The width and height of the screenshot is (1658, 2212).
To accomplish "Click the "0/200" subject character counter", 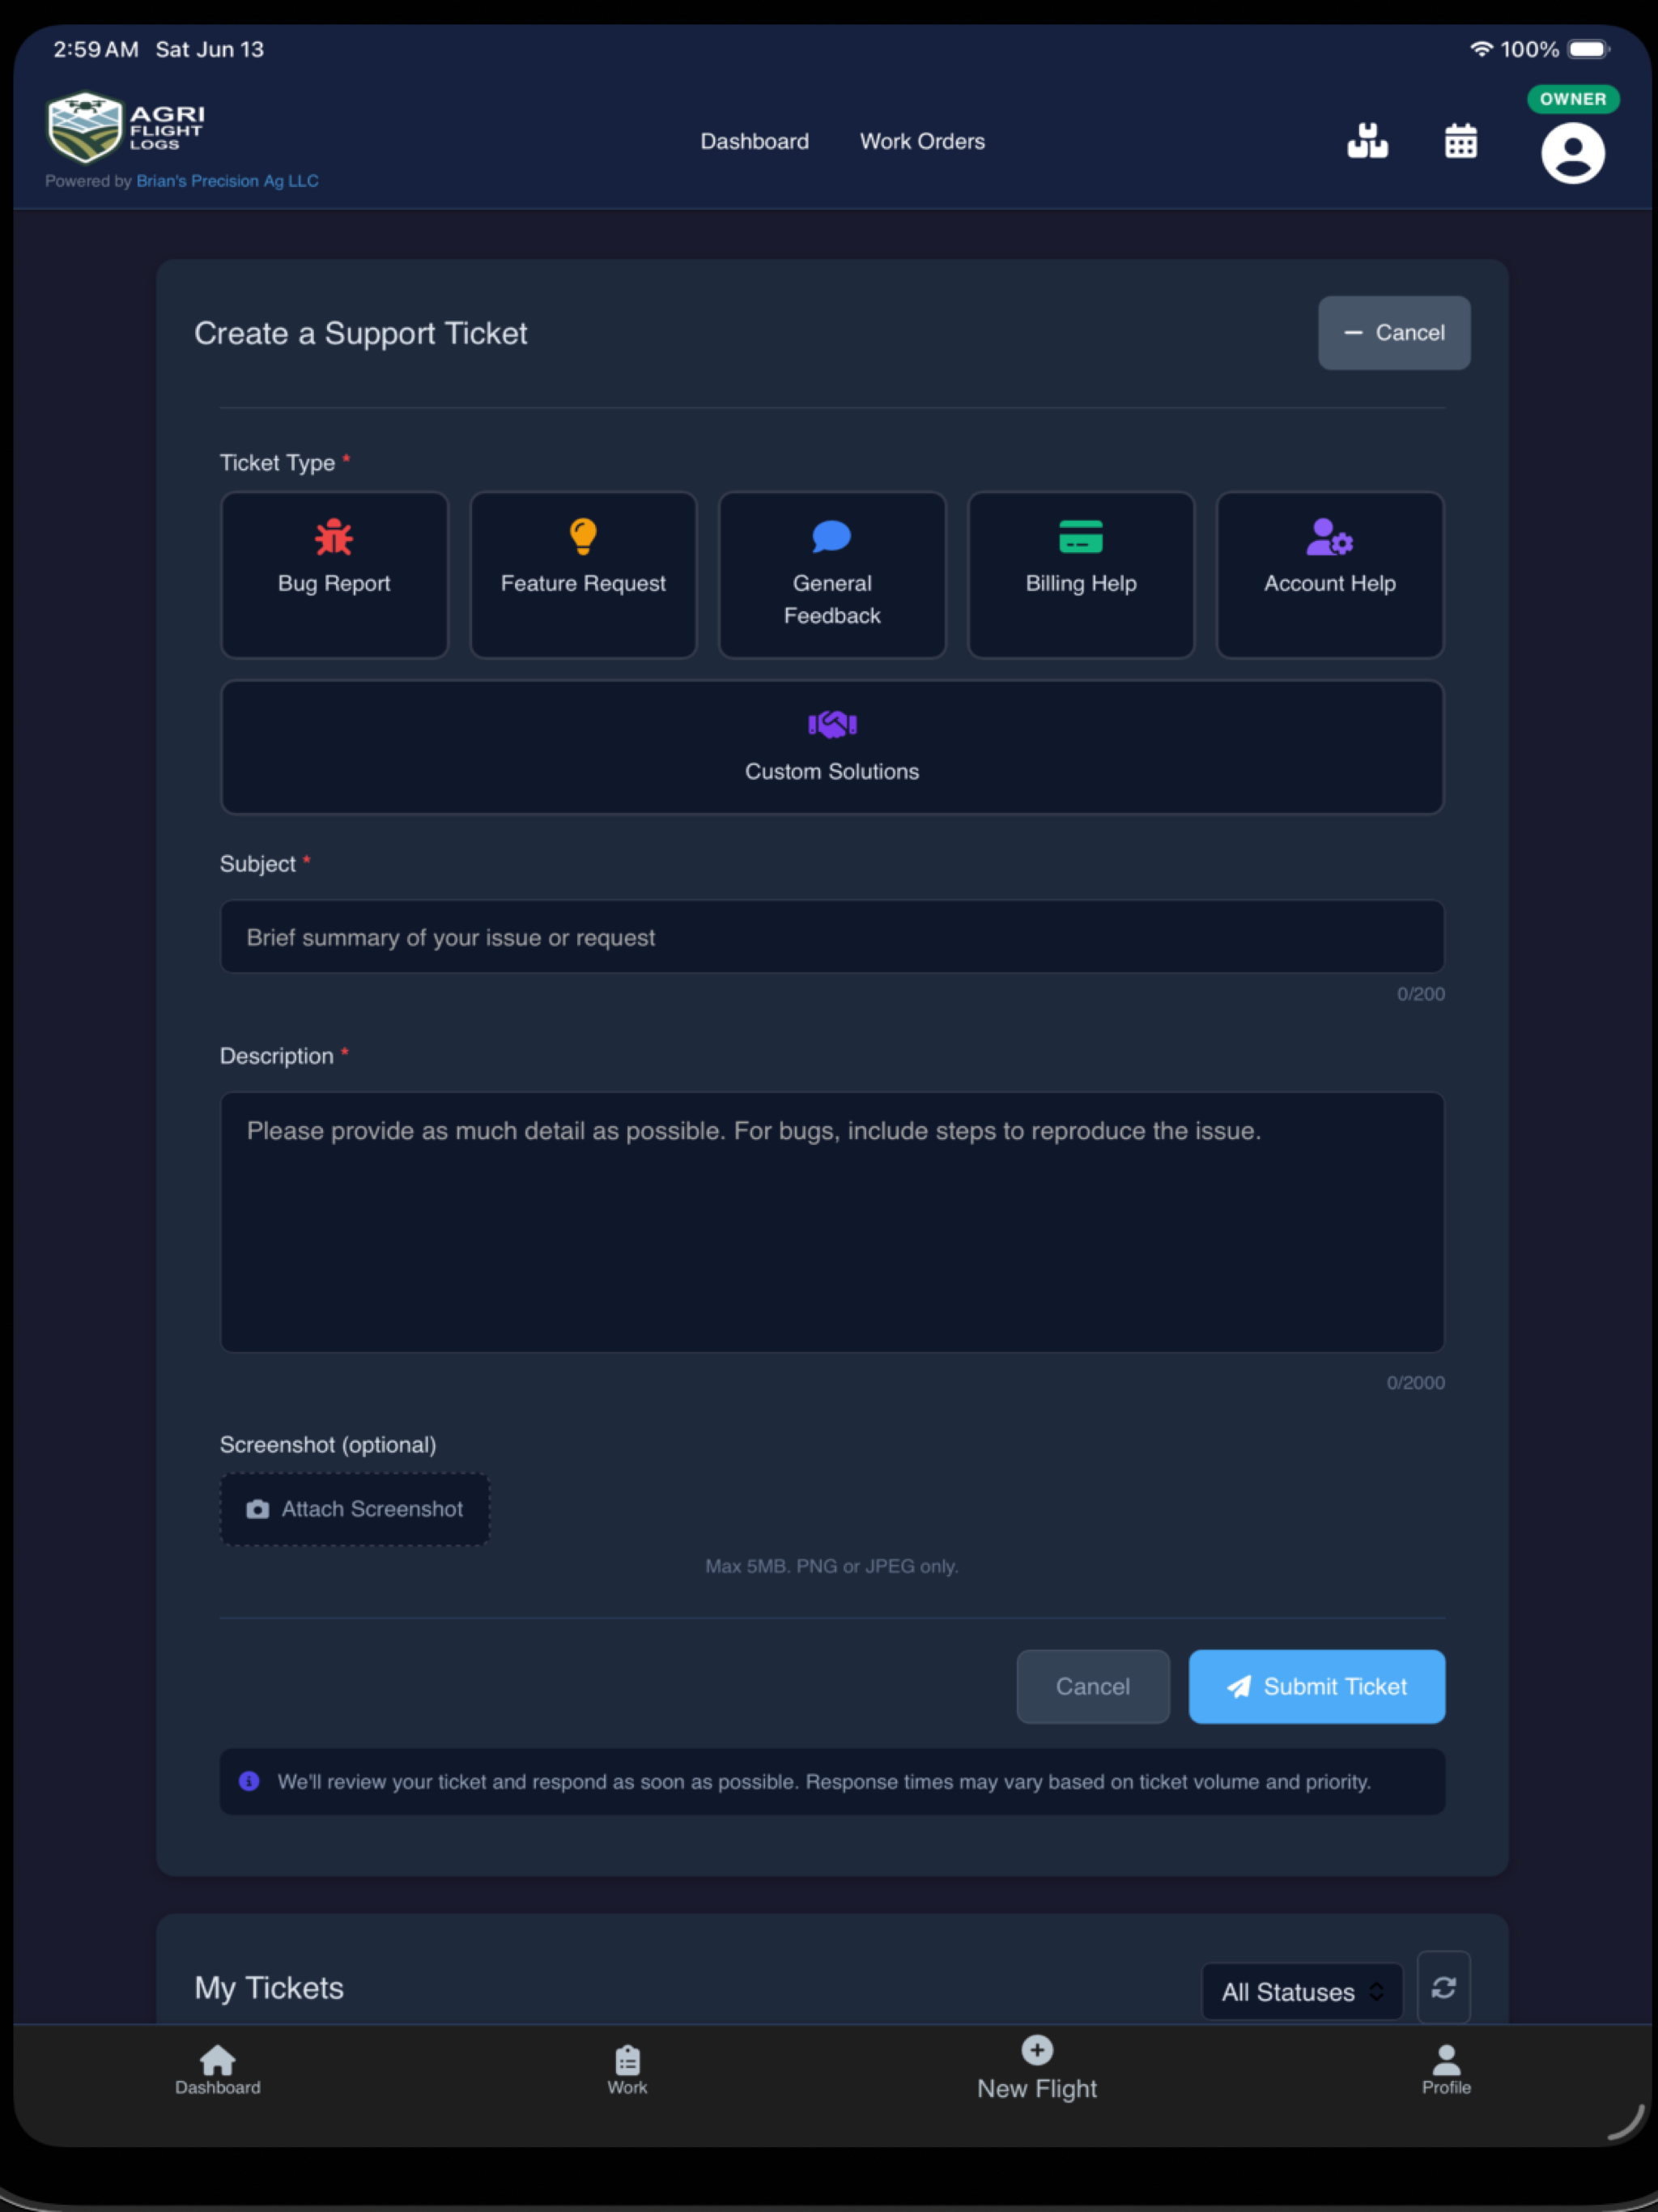I will tap(1420, 994).
